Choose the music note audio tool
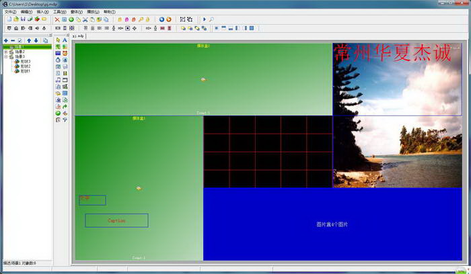The image size is (471, 274). (58, 80)
